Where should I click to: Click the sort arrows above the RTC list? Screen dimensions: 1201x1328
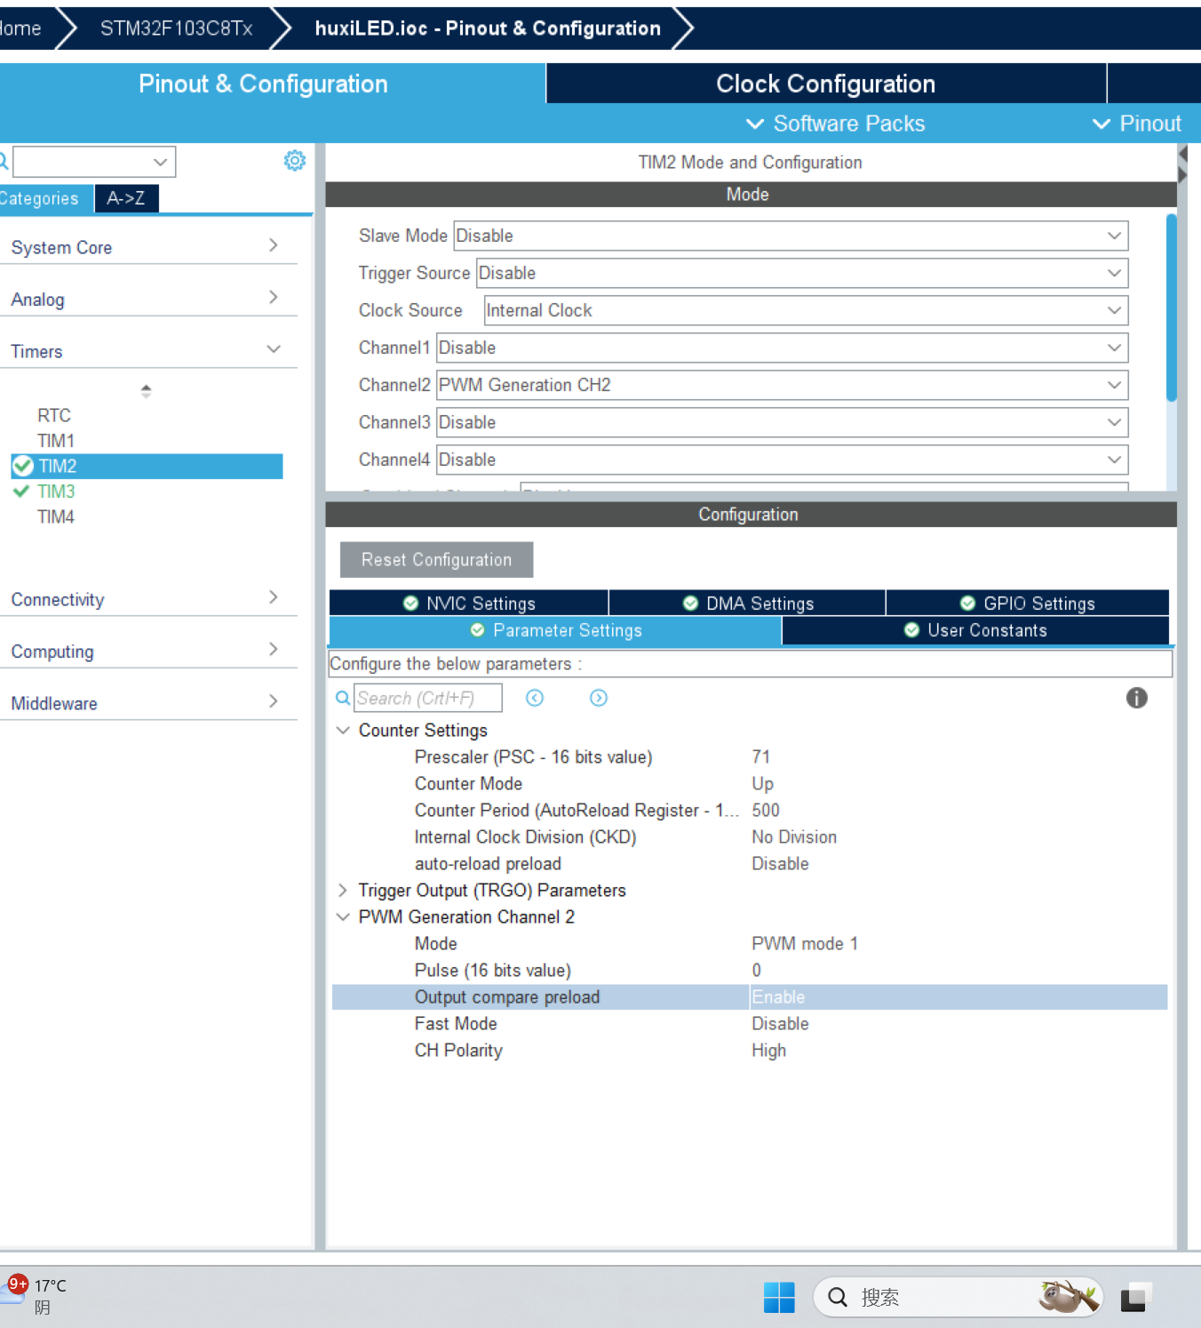tap(147, 390)
